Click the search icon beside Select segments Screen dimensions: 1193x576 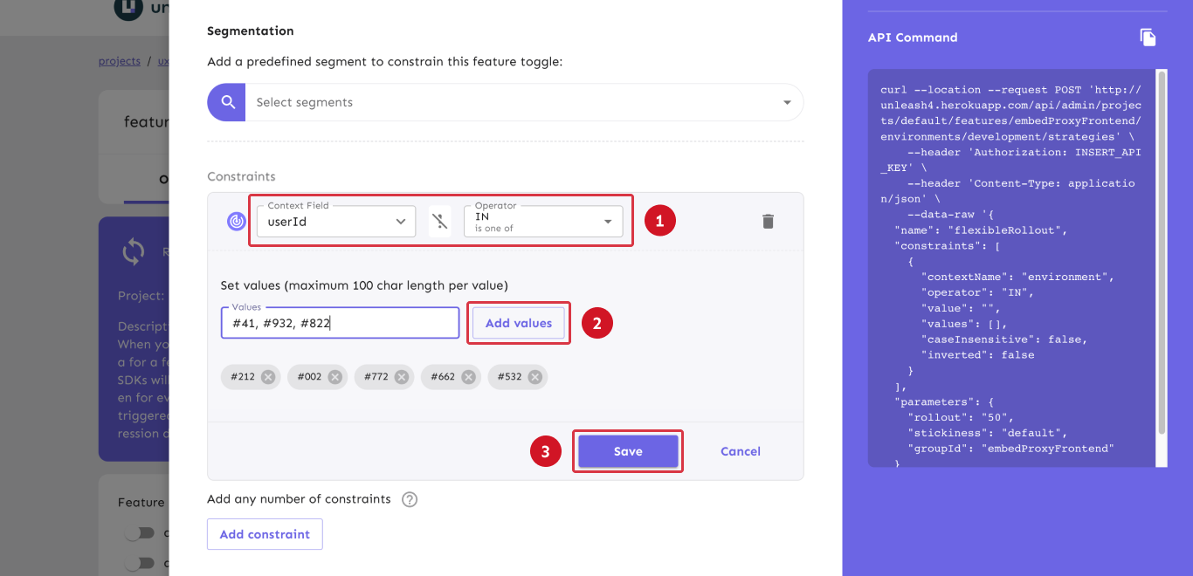(x=227, y=102)
